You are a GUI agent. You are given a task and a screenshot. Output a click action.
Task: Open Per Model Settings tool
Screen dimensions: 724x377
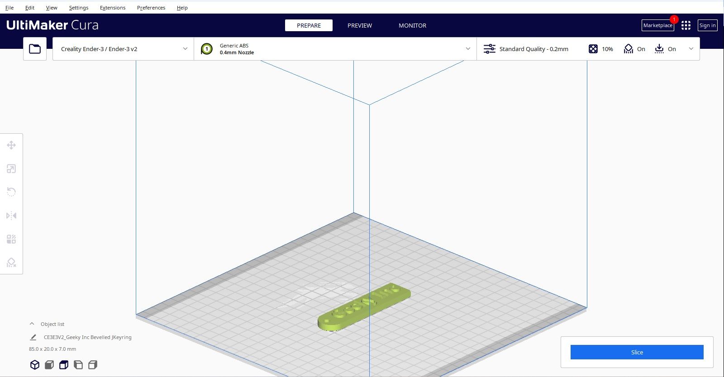tap(11, 239)
